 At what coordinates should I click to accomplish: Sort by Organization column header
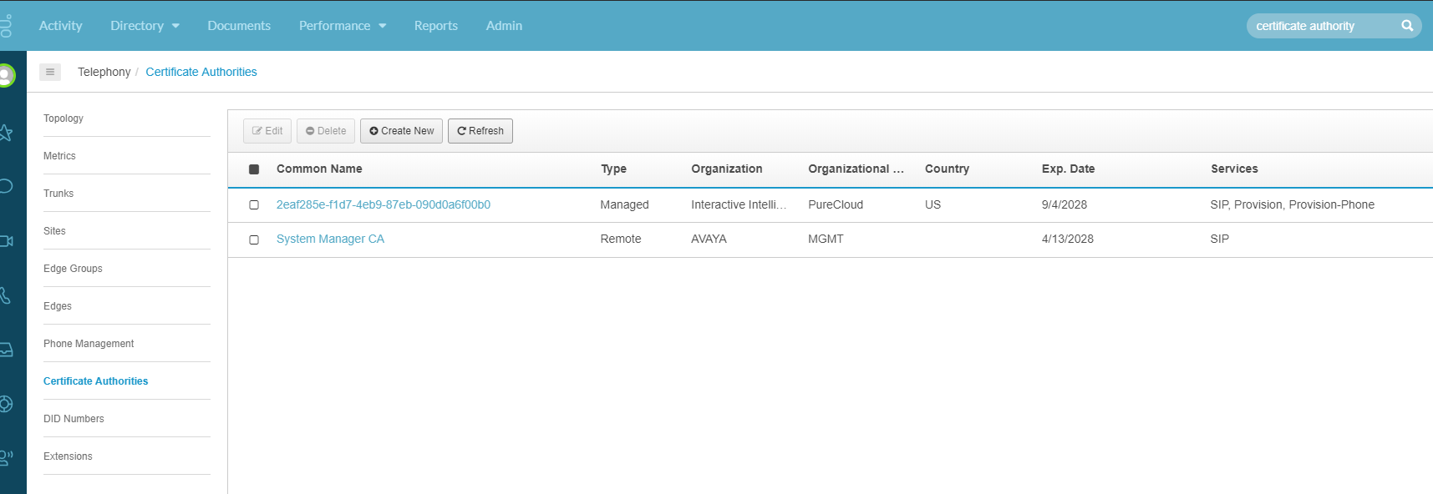point(727,169)
